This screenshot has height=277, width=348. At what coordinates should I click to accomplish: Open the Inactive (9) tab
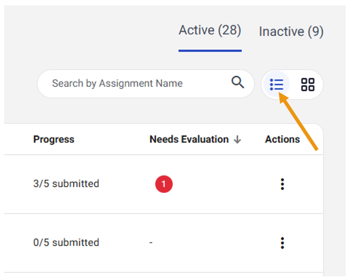pyautogui.click(x=291, y=31)
